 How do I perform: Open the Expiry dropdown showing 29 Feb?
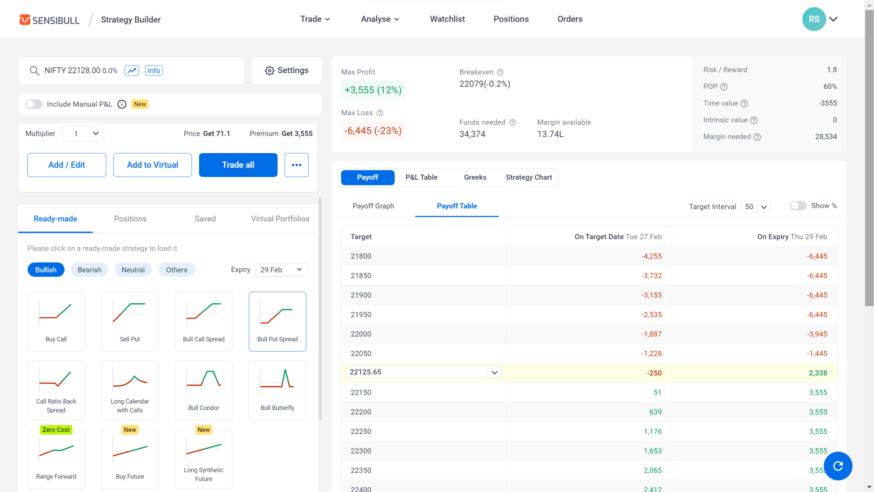[x=281, y=269]
